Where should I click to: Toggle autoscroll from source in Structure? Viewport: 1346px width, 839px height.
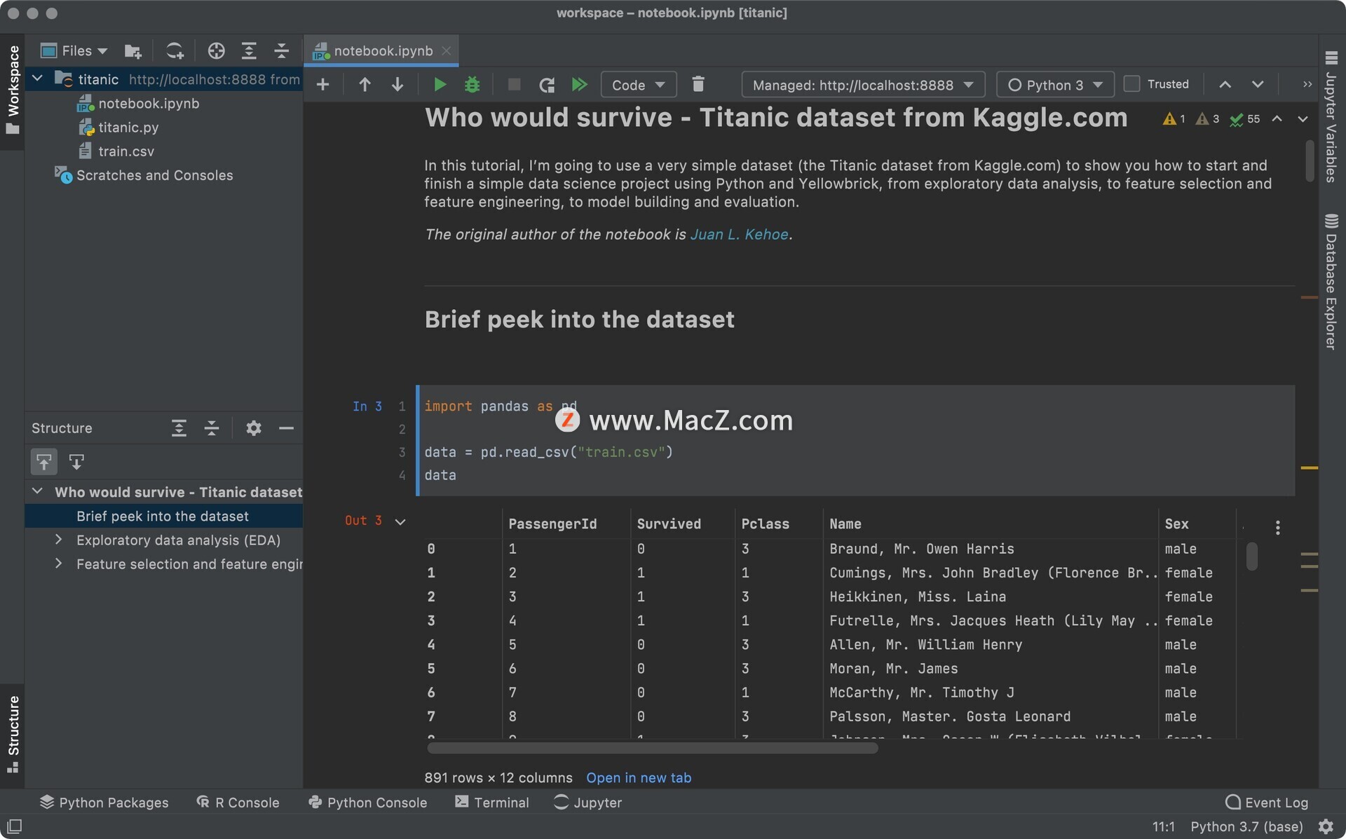(x=76, y=462)
